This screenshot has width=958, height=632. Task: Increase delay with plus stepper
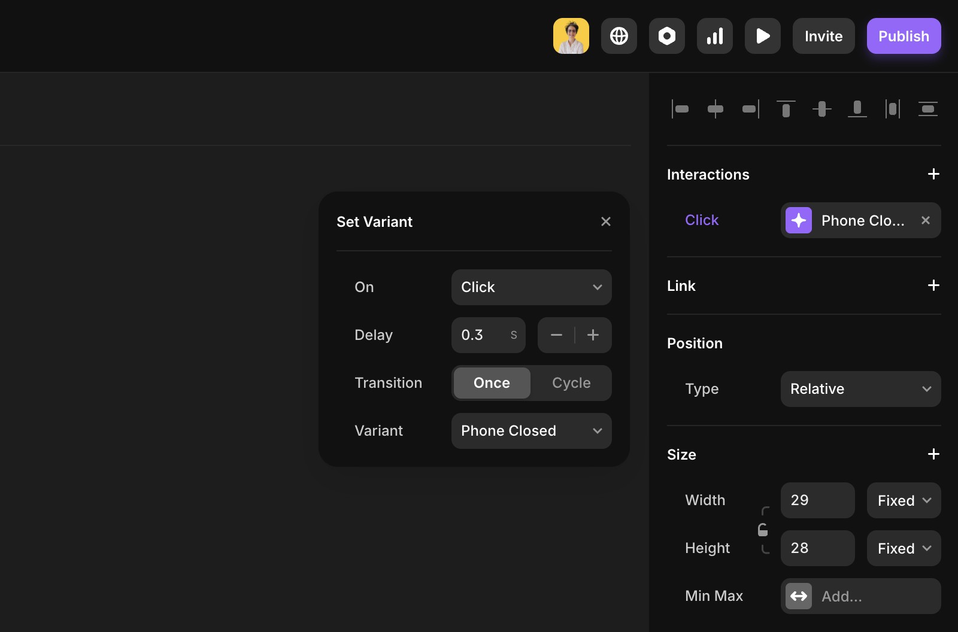tap(593, 335)
